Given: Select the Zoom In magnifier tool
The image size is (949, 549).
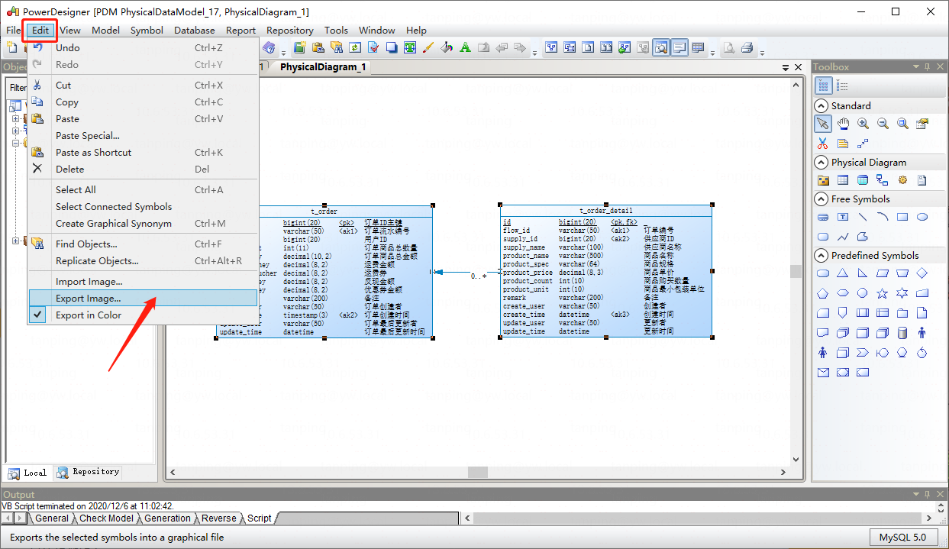Looking at the screenshot, I should coord(863,123).
